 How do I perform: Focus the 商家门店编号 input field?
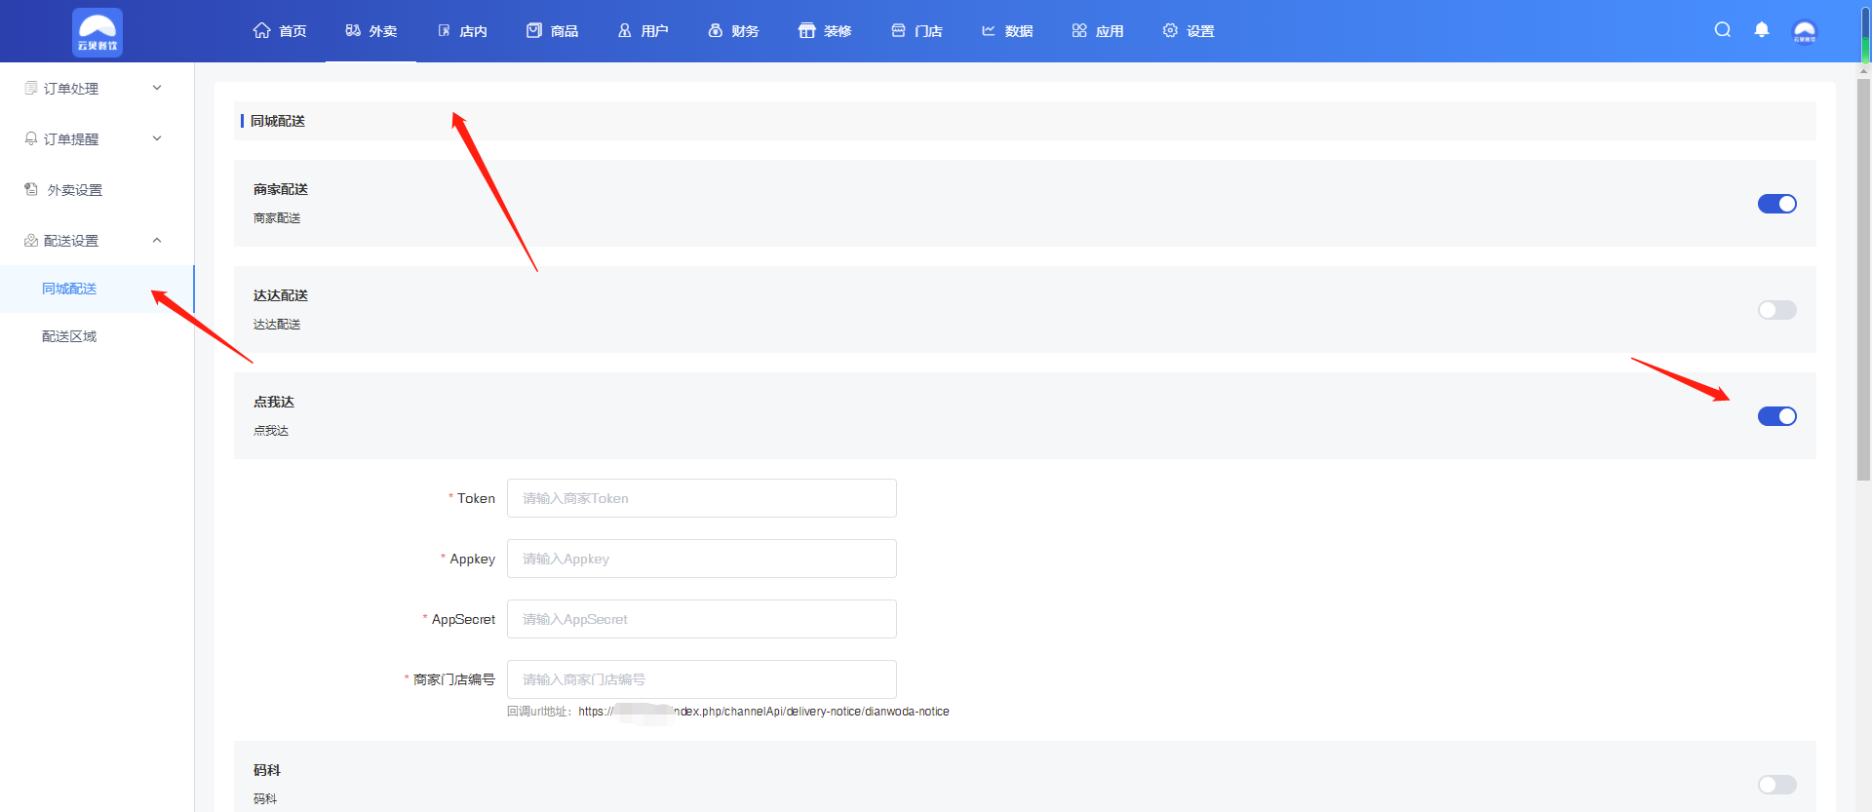[701, 679]
